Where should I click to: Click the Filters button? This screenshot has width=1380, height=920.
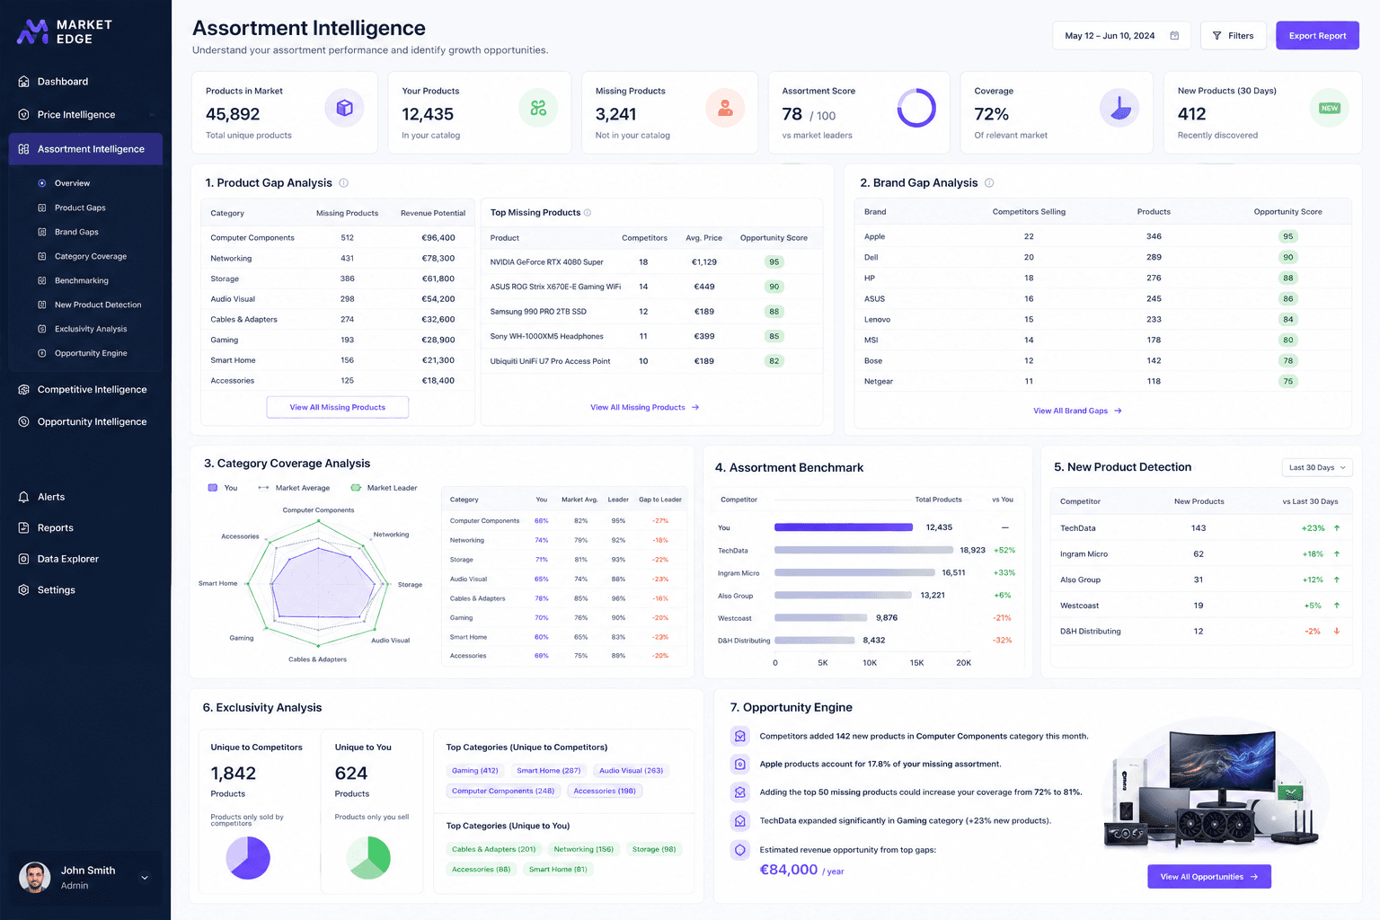point(1233,36)
